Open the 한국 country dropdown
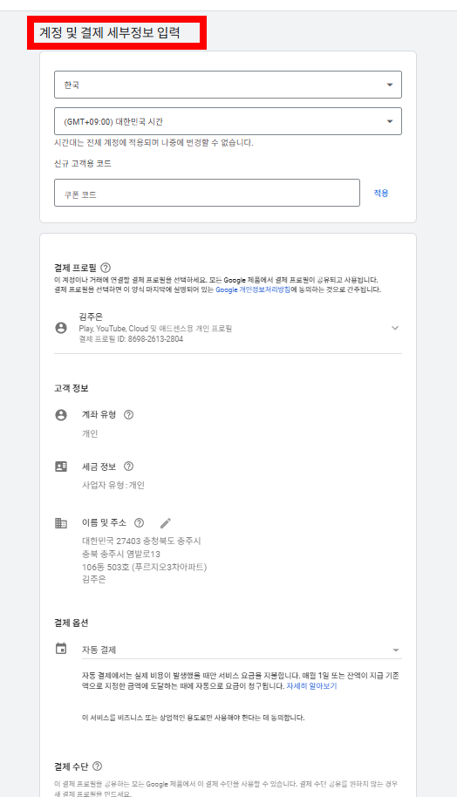 click(x=228, y=85)
